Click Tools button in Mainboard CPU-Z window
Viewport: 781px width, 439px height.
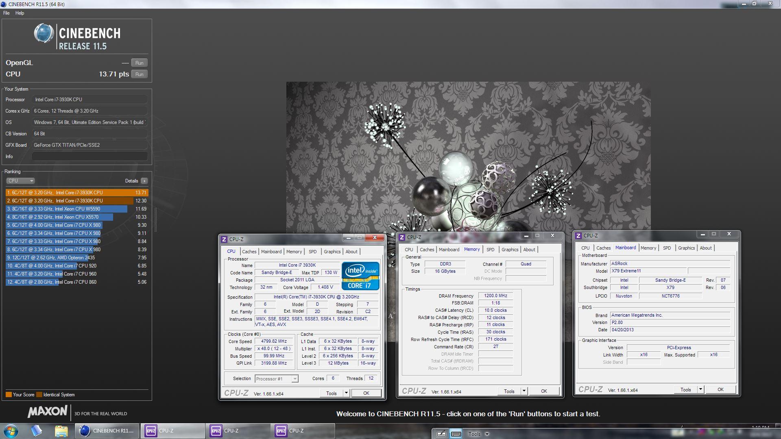point(686,390)
